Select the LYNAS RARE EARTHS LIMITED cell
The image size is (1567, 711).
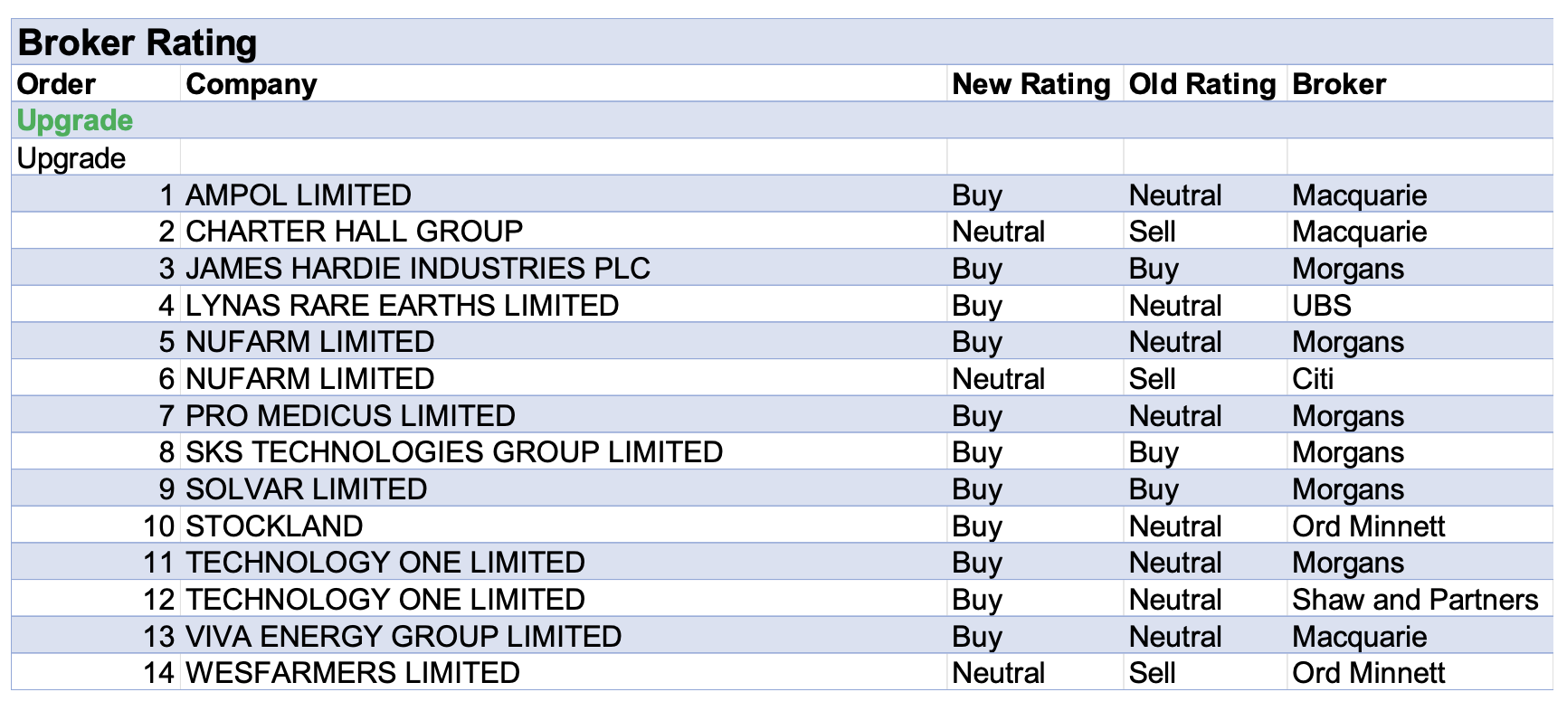402,306
